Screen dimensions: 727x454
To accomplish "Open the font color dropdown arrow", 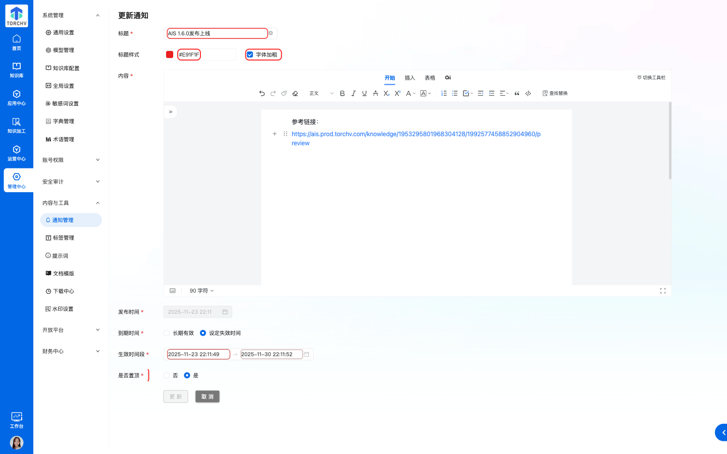I will point(414,93).
